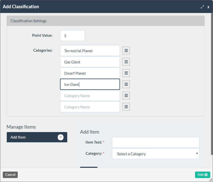213x182 pixels.
Task: Open the Select a Category dropdown
Action: click(x=156, y=154)
